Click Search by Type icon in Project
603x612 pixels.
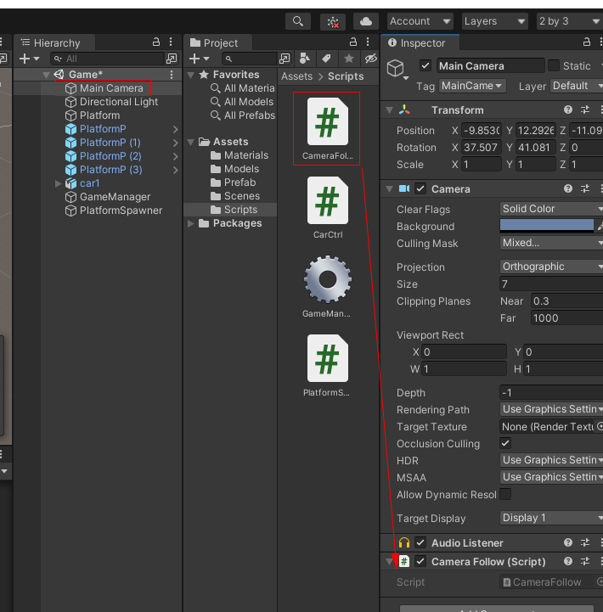304,59
